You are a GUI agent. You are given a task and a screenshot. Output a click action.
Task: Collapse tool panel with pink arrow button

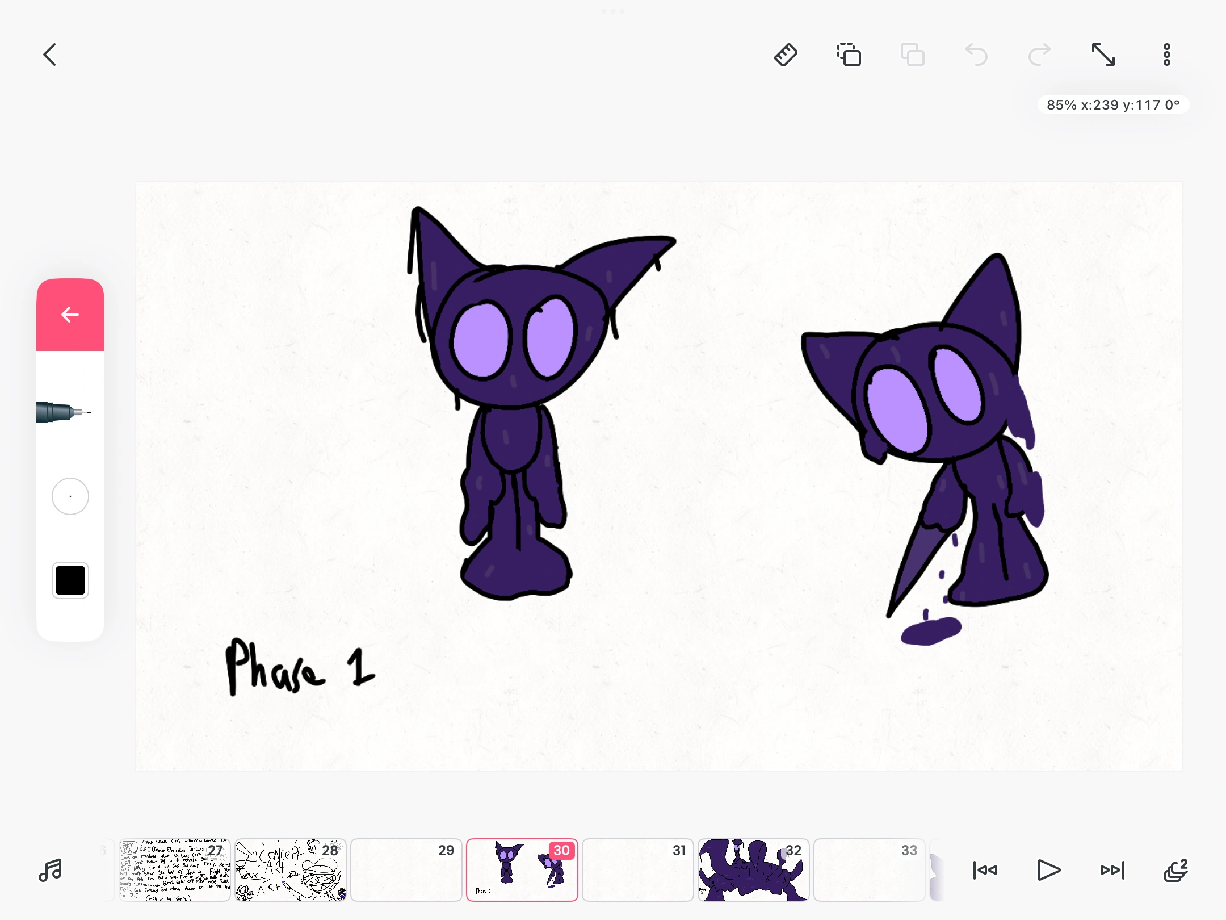point(70,315)
